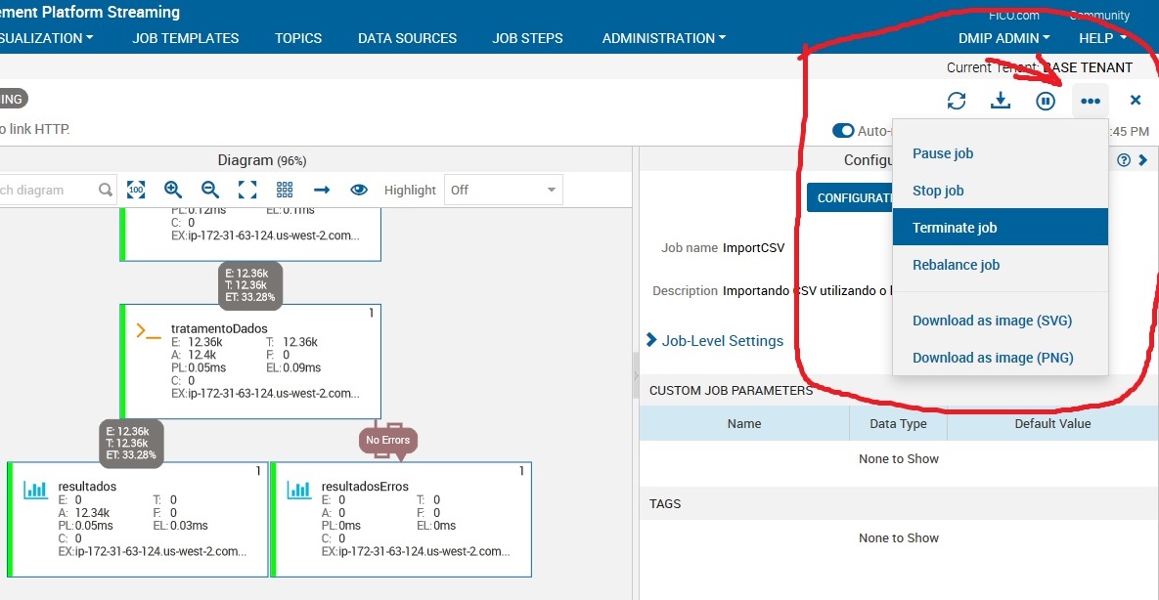Image resolution: width=1159 pixels, height=600 pixels.
Task: Open the ellipsis more-actions menu
Action: point(1090,100)
